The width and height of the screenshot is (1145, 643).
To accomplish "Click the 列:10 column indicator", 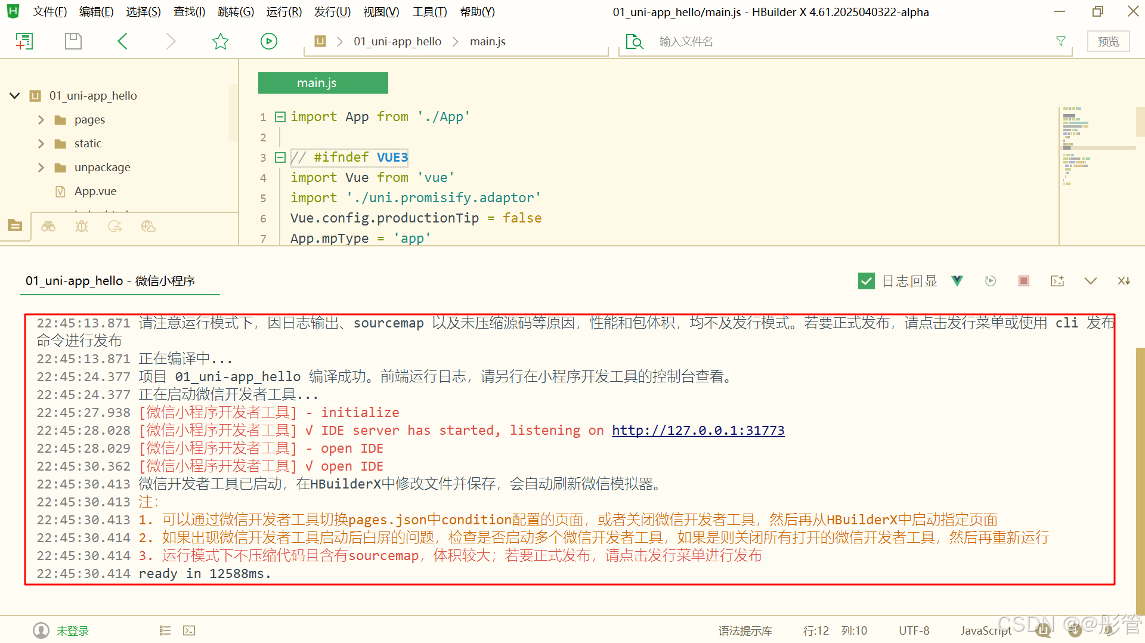I will click(x=854, y=630).
